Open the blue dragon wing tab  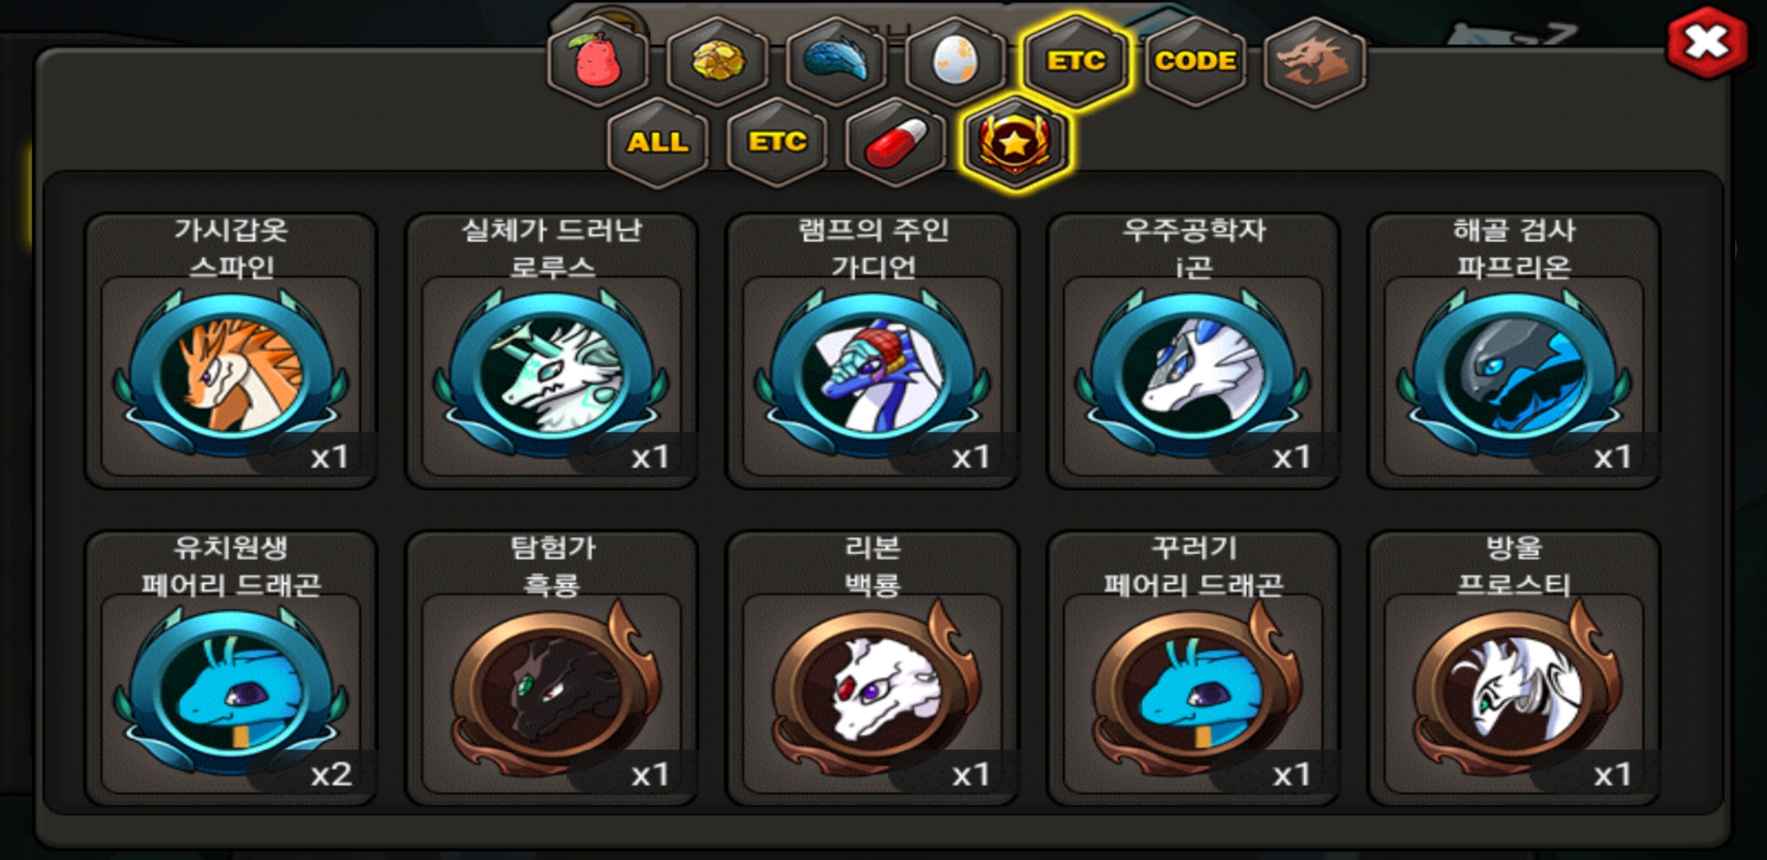836,61
